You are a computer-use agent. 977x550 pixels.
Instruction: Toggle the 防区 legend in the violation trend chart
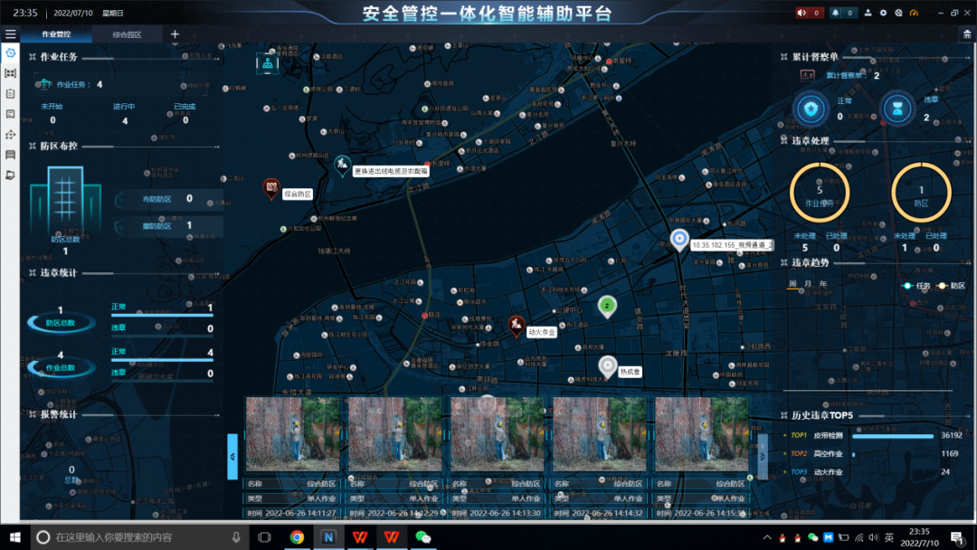(x=950, y=285)
